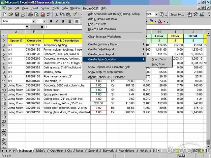Choose Show Step-By-Step Tutorial

point(114,72)
